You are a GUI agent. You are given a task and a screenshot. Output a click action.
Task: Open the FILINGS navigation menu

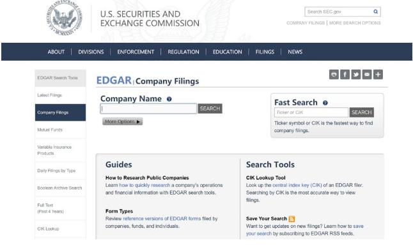click(265, 52)
